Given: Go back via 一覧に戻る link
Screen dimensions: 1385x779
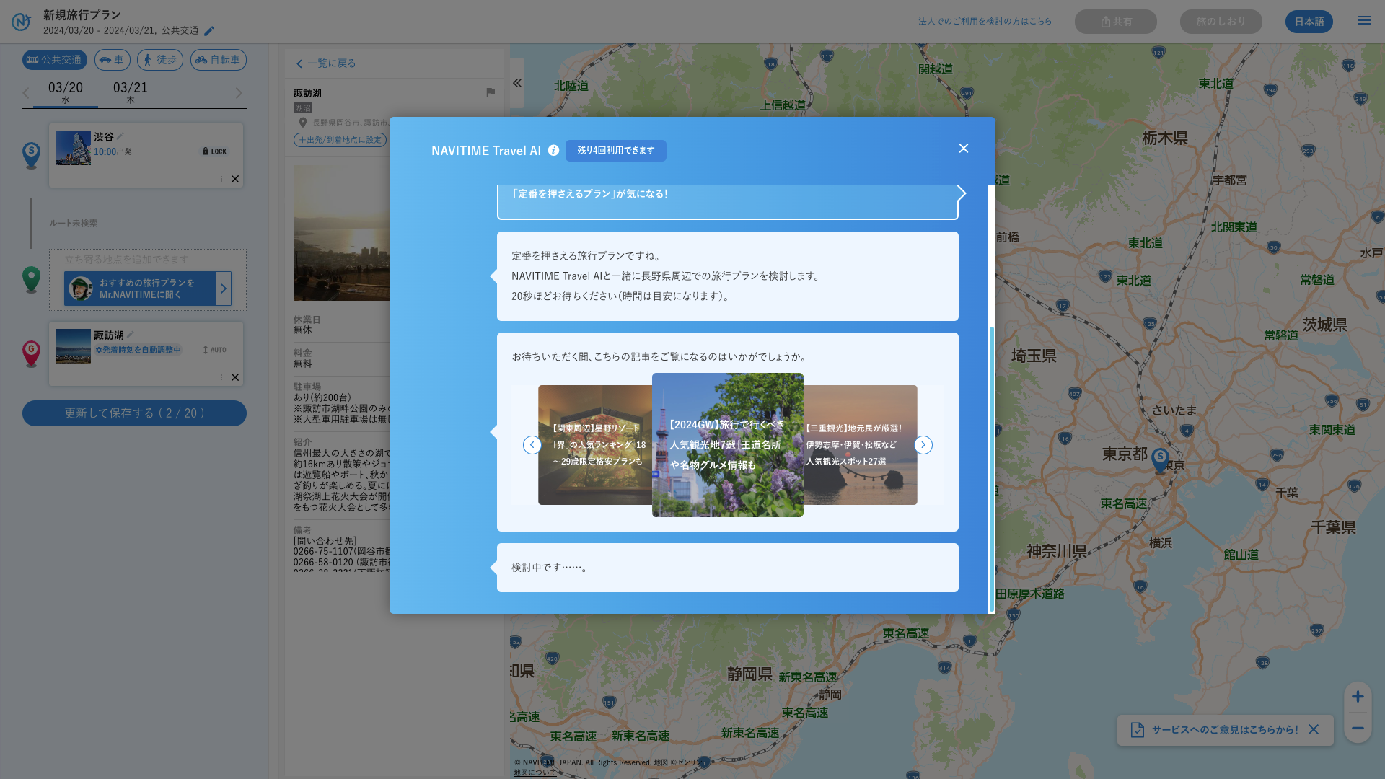Looking at the screenshot, I should pyautogui.click(x=326, y=63).
